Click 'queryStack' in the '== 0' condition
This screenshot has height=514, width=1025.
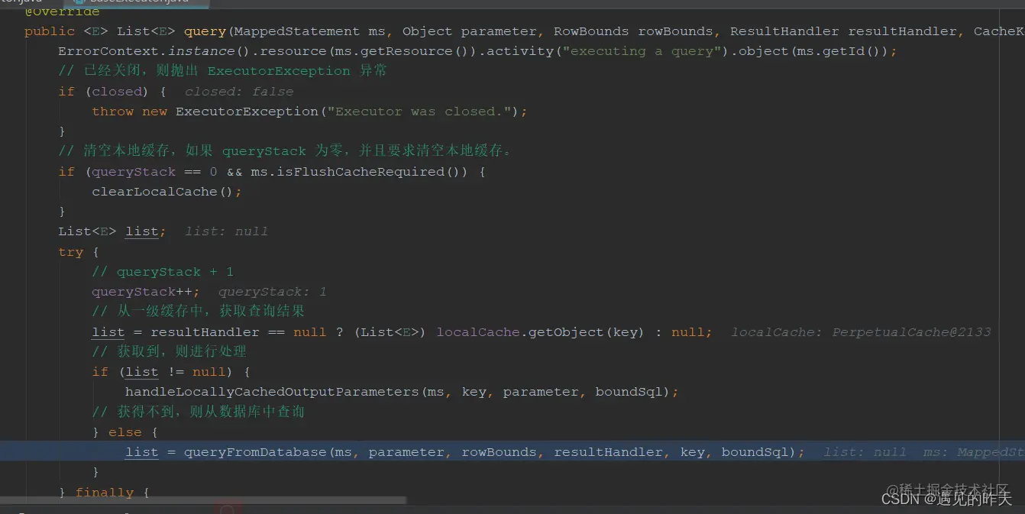point(134,172)
